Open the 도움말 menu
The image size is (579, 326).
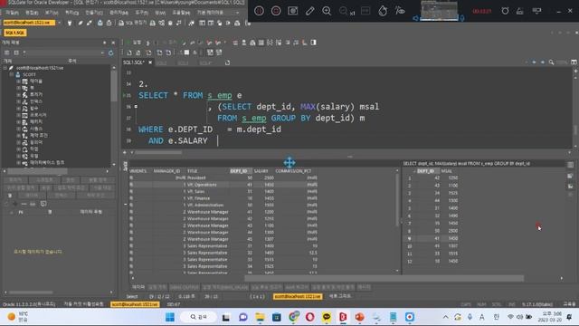pyautogui.click(x=181, y=13)
